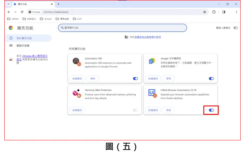The image size is (245, 157).
Task: Open the bookmark folder left of GCP
Action: pos(62,19)
